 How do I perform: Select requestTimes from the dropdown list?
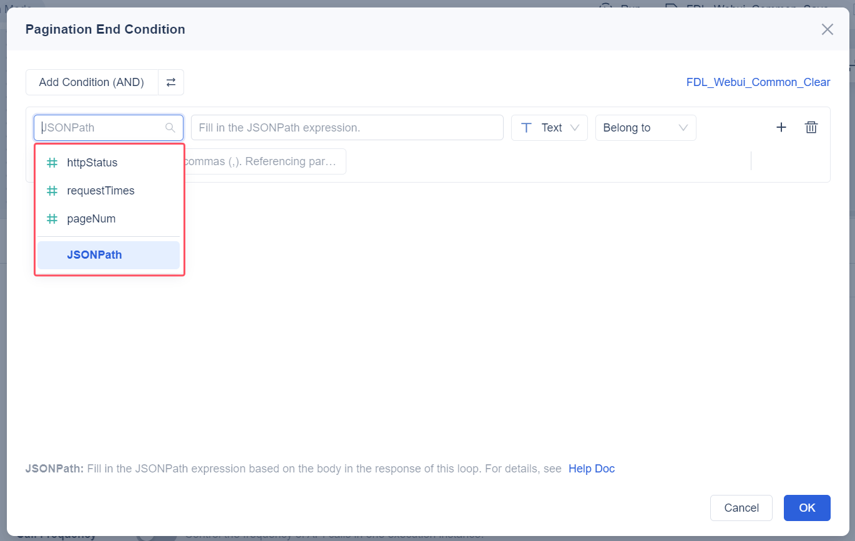click(109, 191)
